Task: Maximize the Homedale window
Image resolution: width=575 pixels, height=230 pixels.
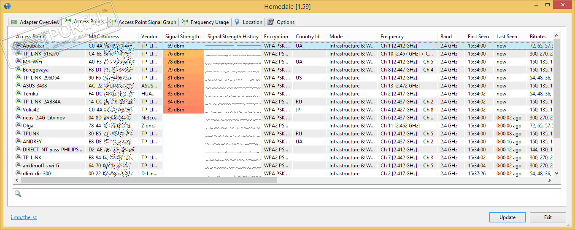Action: pyautogui.click(x=548, y=5)
